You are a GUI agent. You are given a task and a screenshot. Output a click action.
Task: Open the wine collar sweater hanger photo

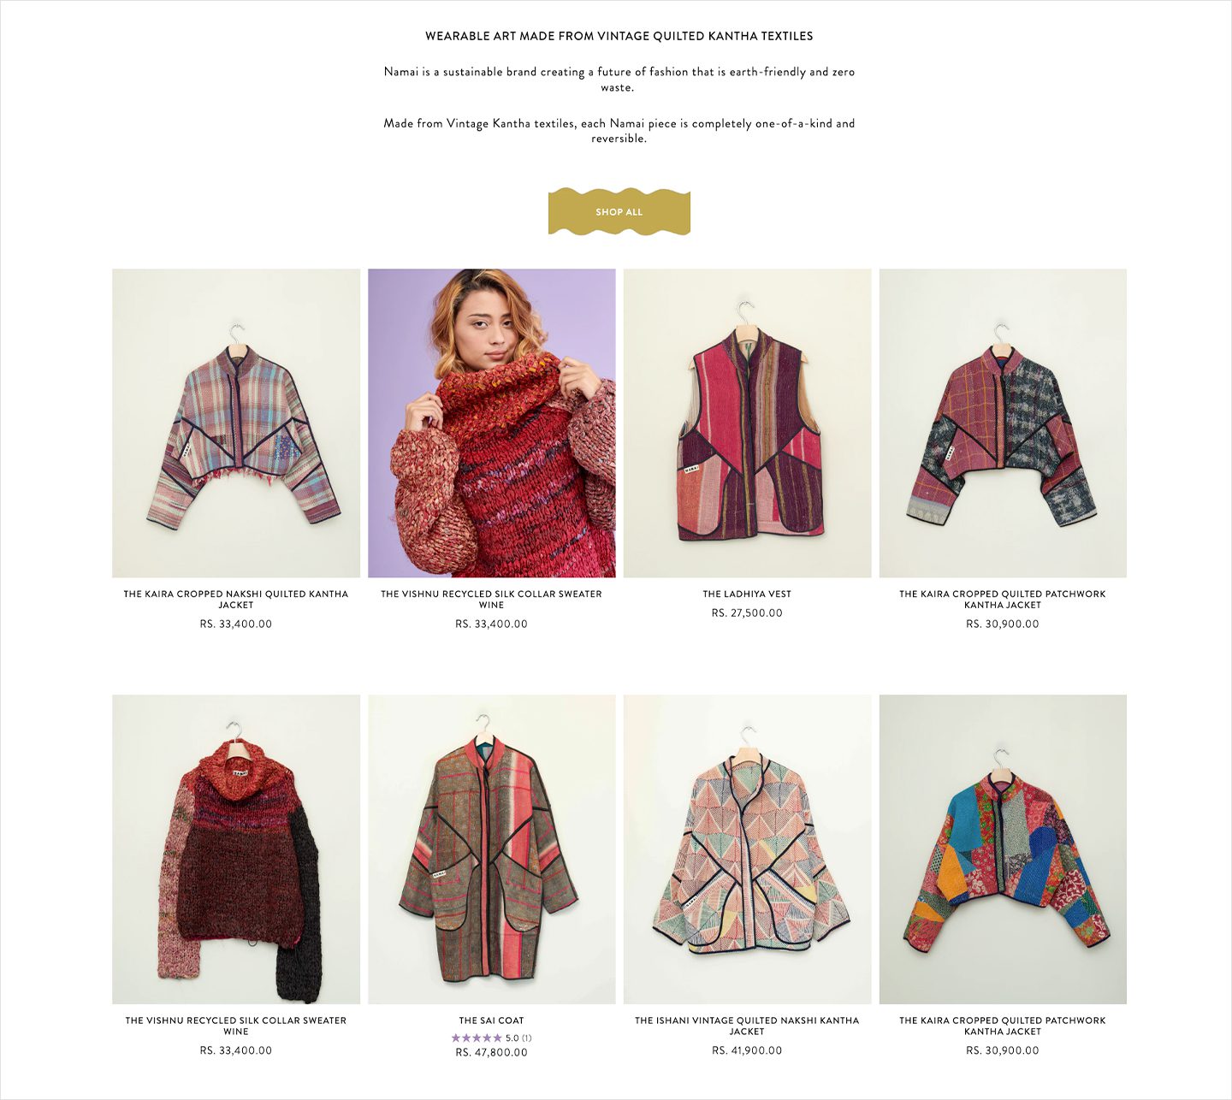tap(236, 849)
